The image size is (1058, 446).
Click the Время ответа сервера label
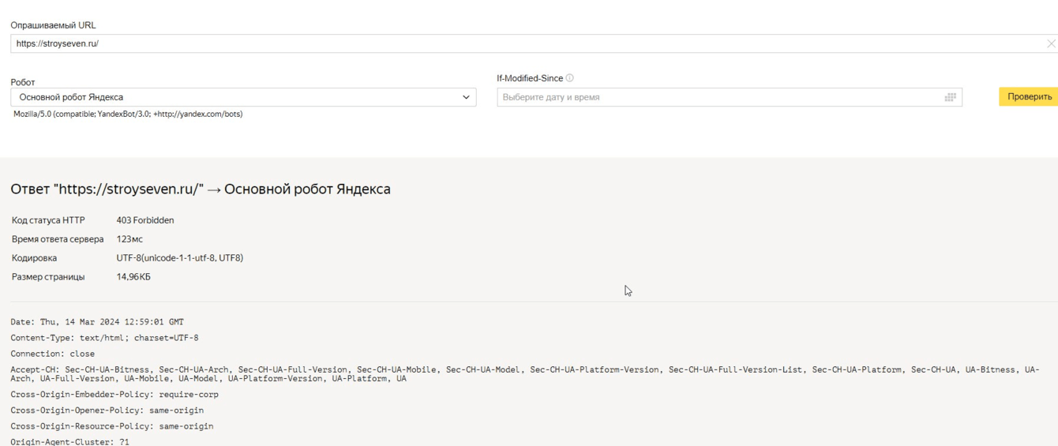(x=58, y=239)
